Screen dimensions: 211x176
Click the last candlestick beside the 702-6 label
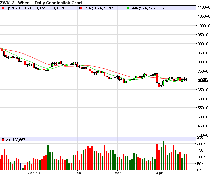click(x=186, y=79)
